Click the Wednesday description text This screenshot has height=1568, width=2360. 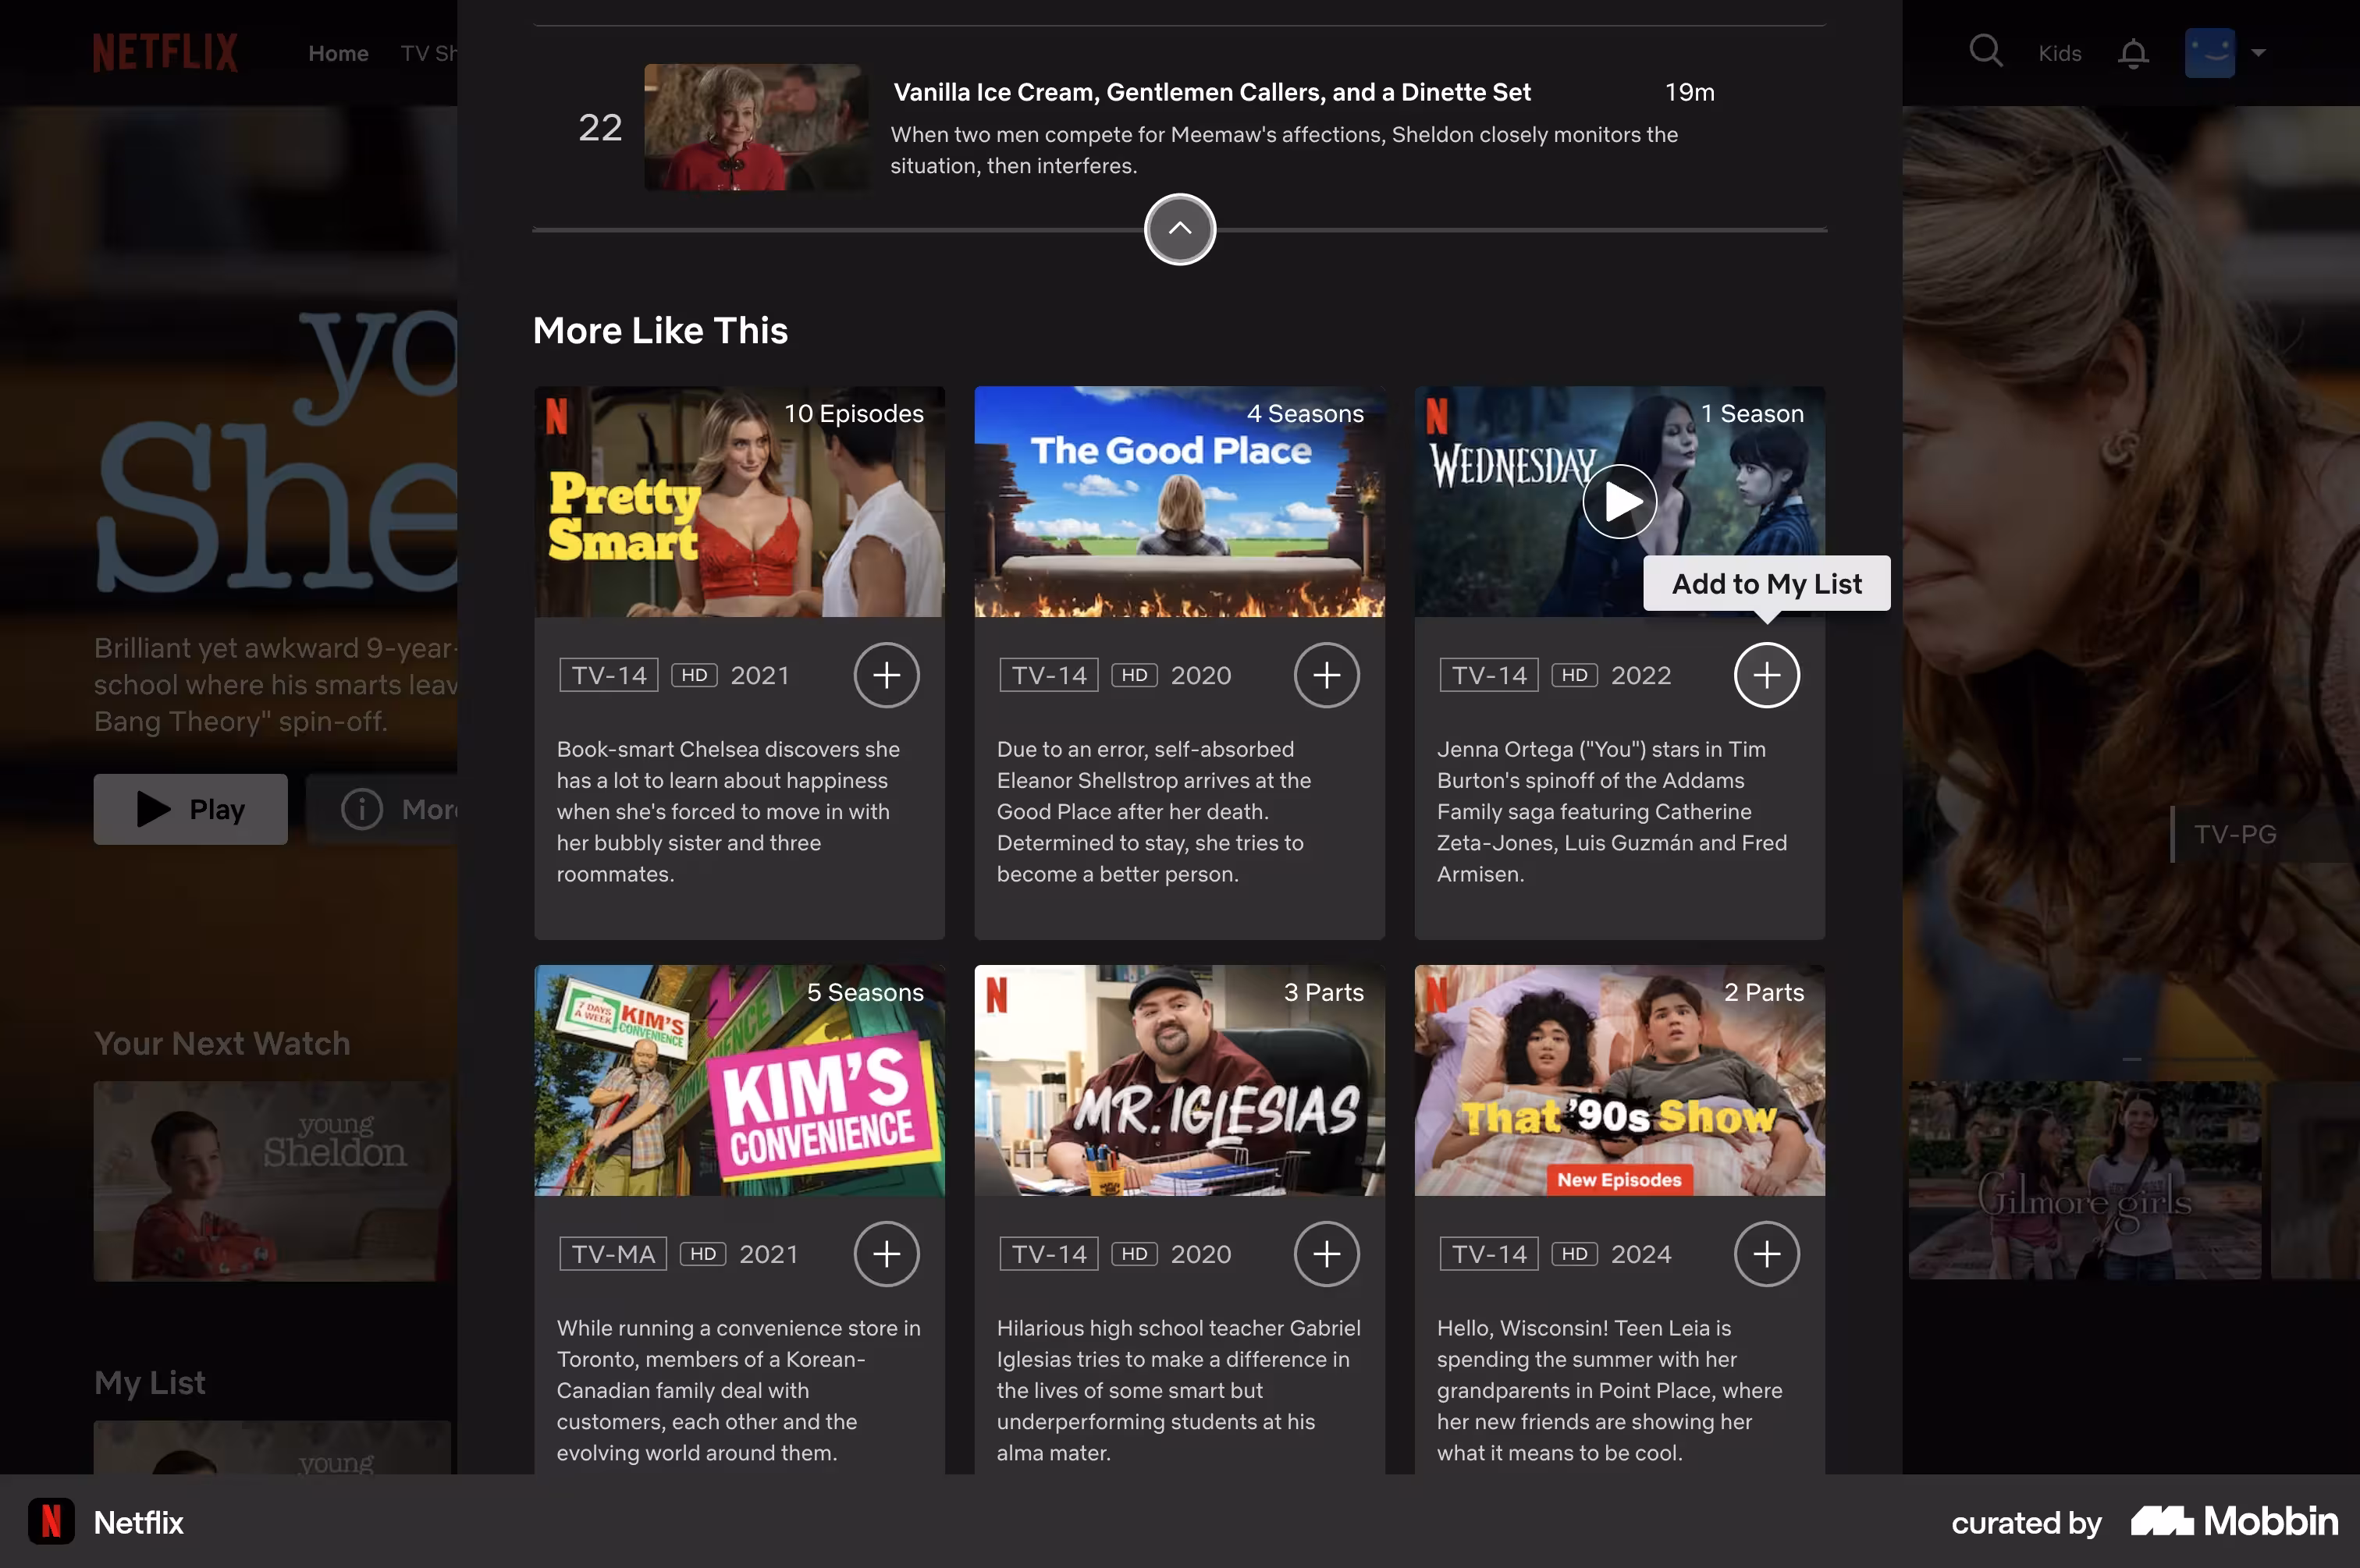click(x=1612, y=811)
